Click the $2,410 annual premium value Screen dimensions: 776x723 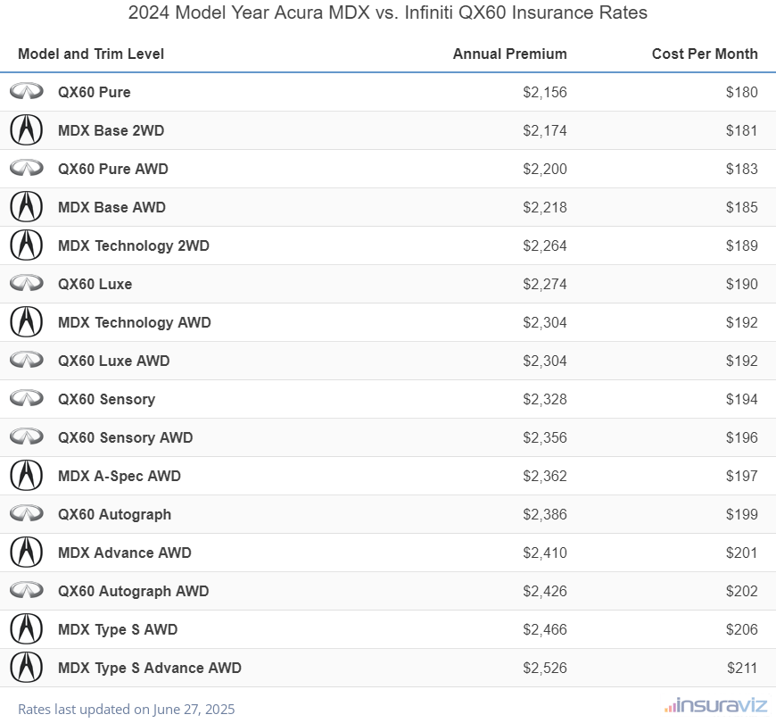click(x=545, y=553)
